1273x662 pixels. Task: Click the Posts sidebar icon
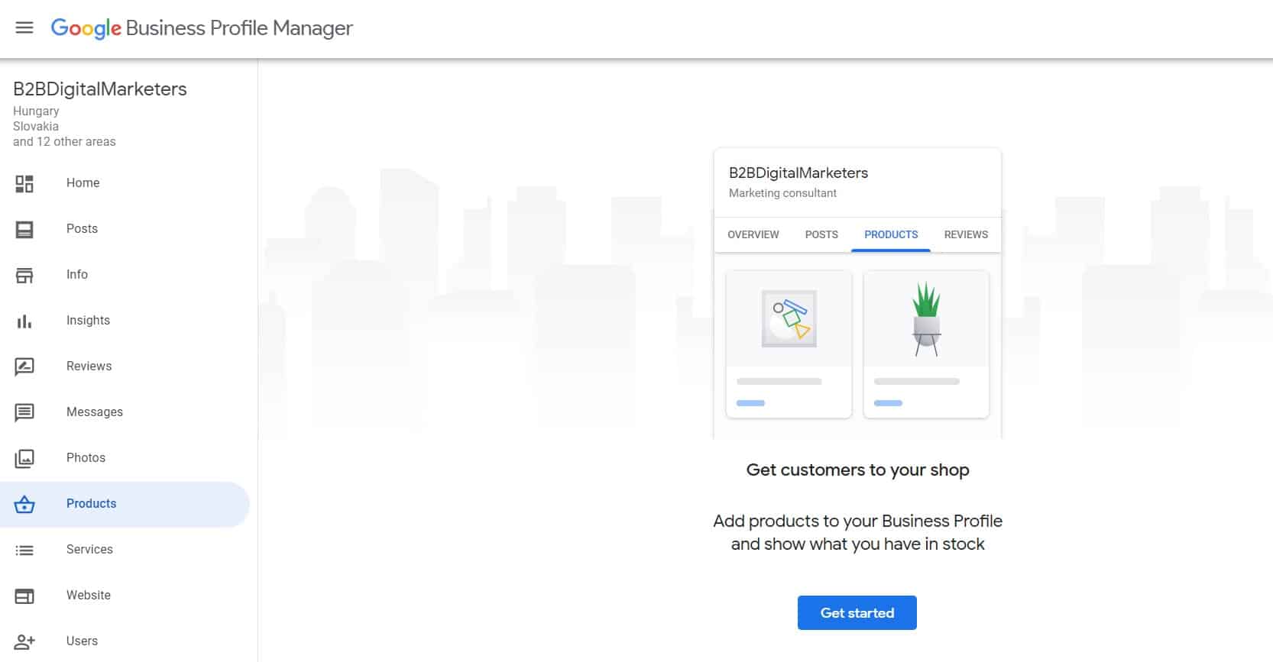24,229
